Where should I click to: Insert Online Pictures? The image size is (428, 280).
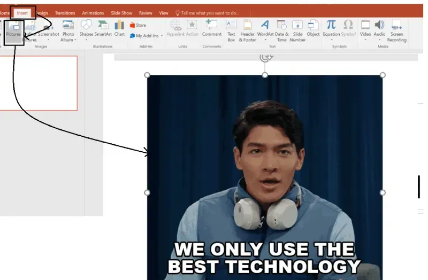tap(30, 32)
